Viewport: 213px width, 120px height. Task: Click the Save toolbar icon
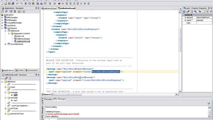[9, 4]
